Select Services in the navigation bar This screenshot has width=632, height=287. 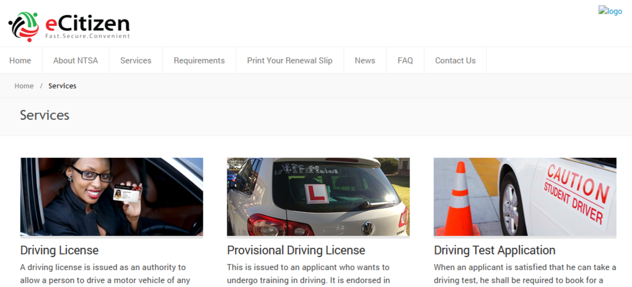coord(136,60)
